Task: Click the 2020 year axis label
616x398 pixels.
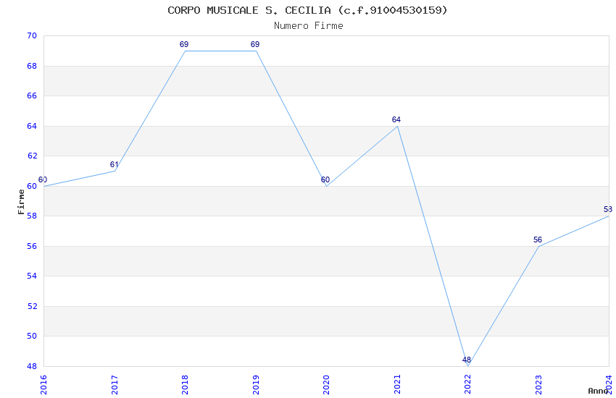Action: pyautogui.click(x=327, y=384)
